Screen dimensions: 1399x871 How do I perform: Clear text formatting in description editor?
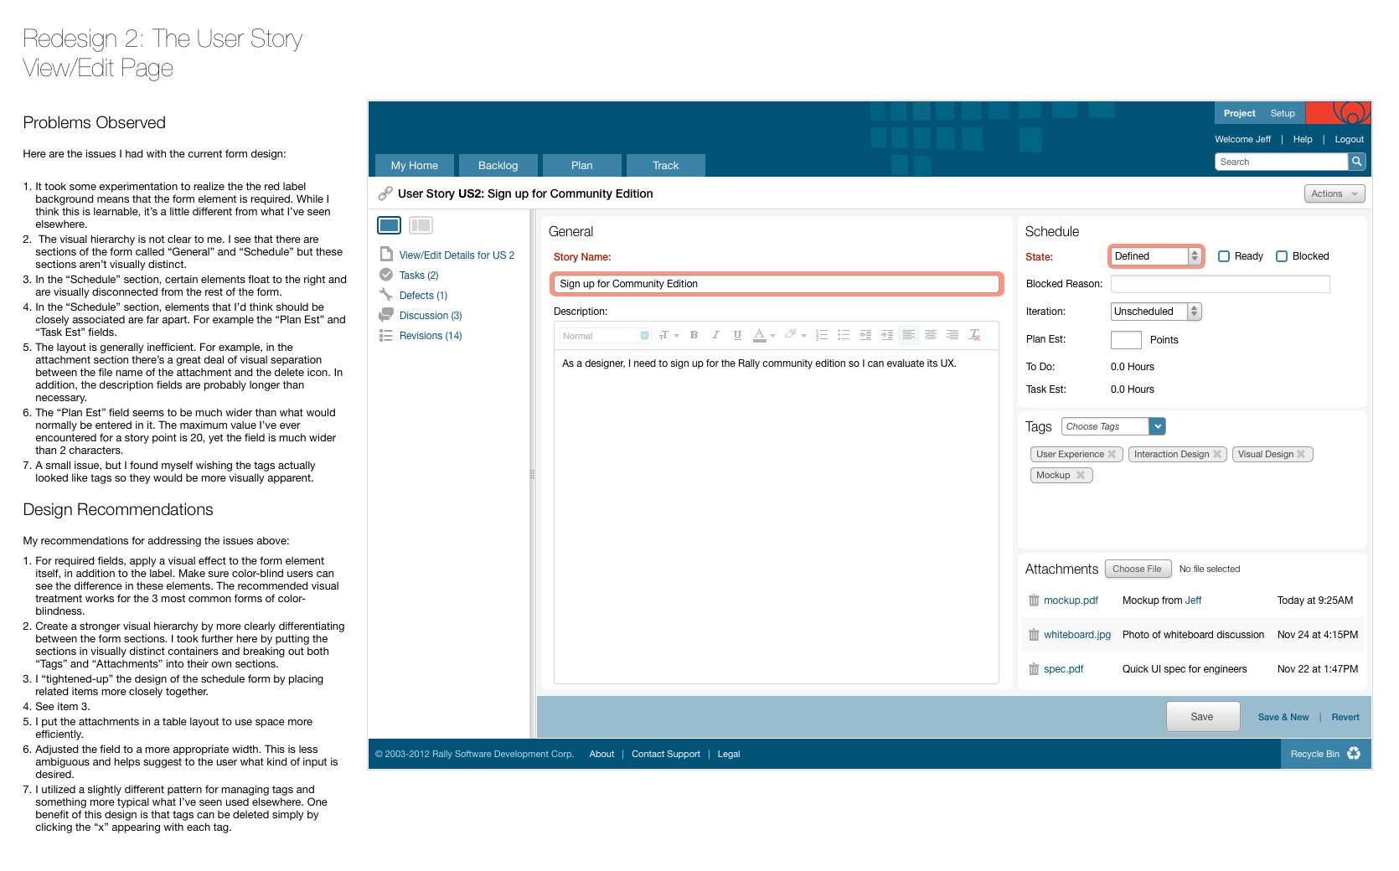pos(974,335)
